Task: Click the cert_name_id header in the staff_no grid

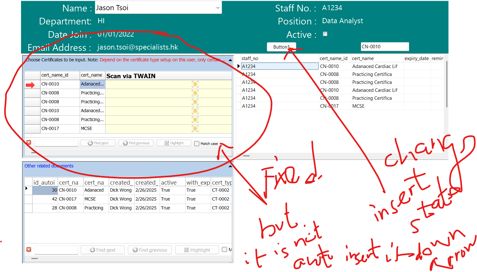Action: 335,58
